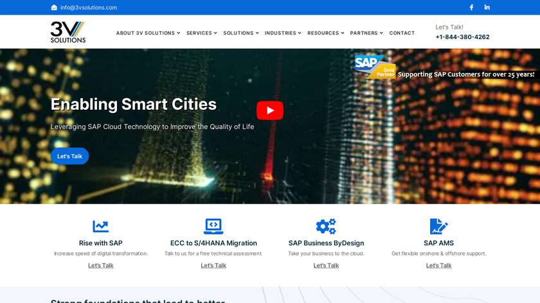Expand the Services menu chevron
Screen dimensions: 540x303
[x=215, y=33]
